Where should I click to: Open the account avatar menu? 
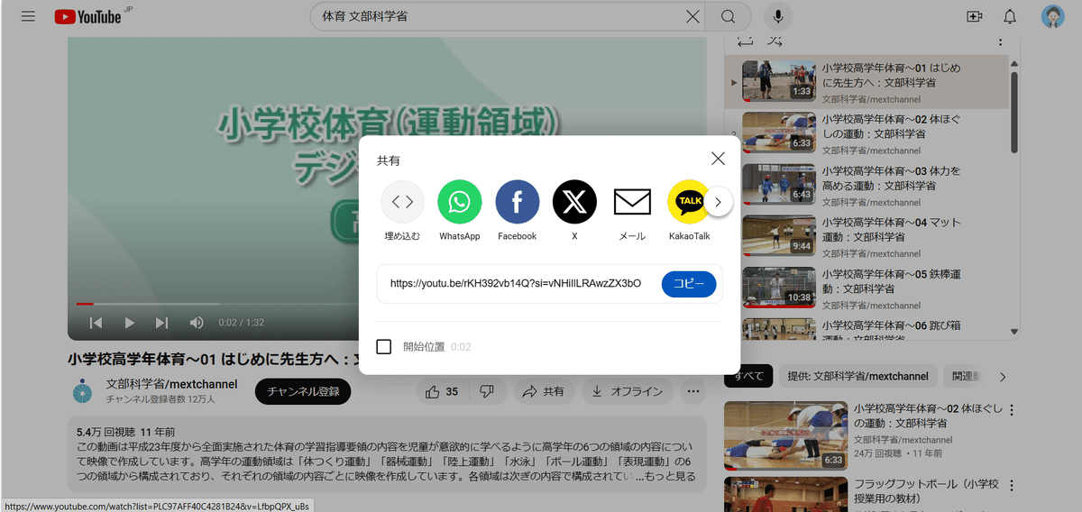[1053, 16]
